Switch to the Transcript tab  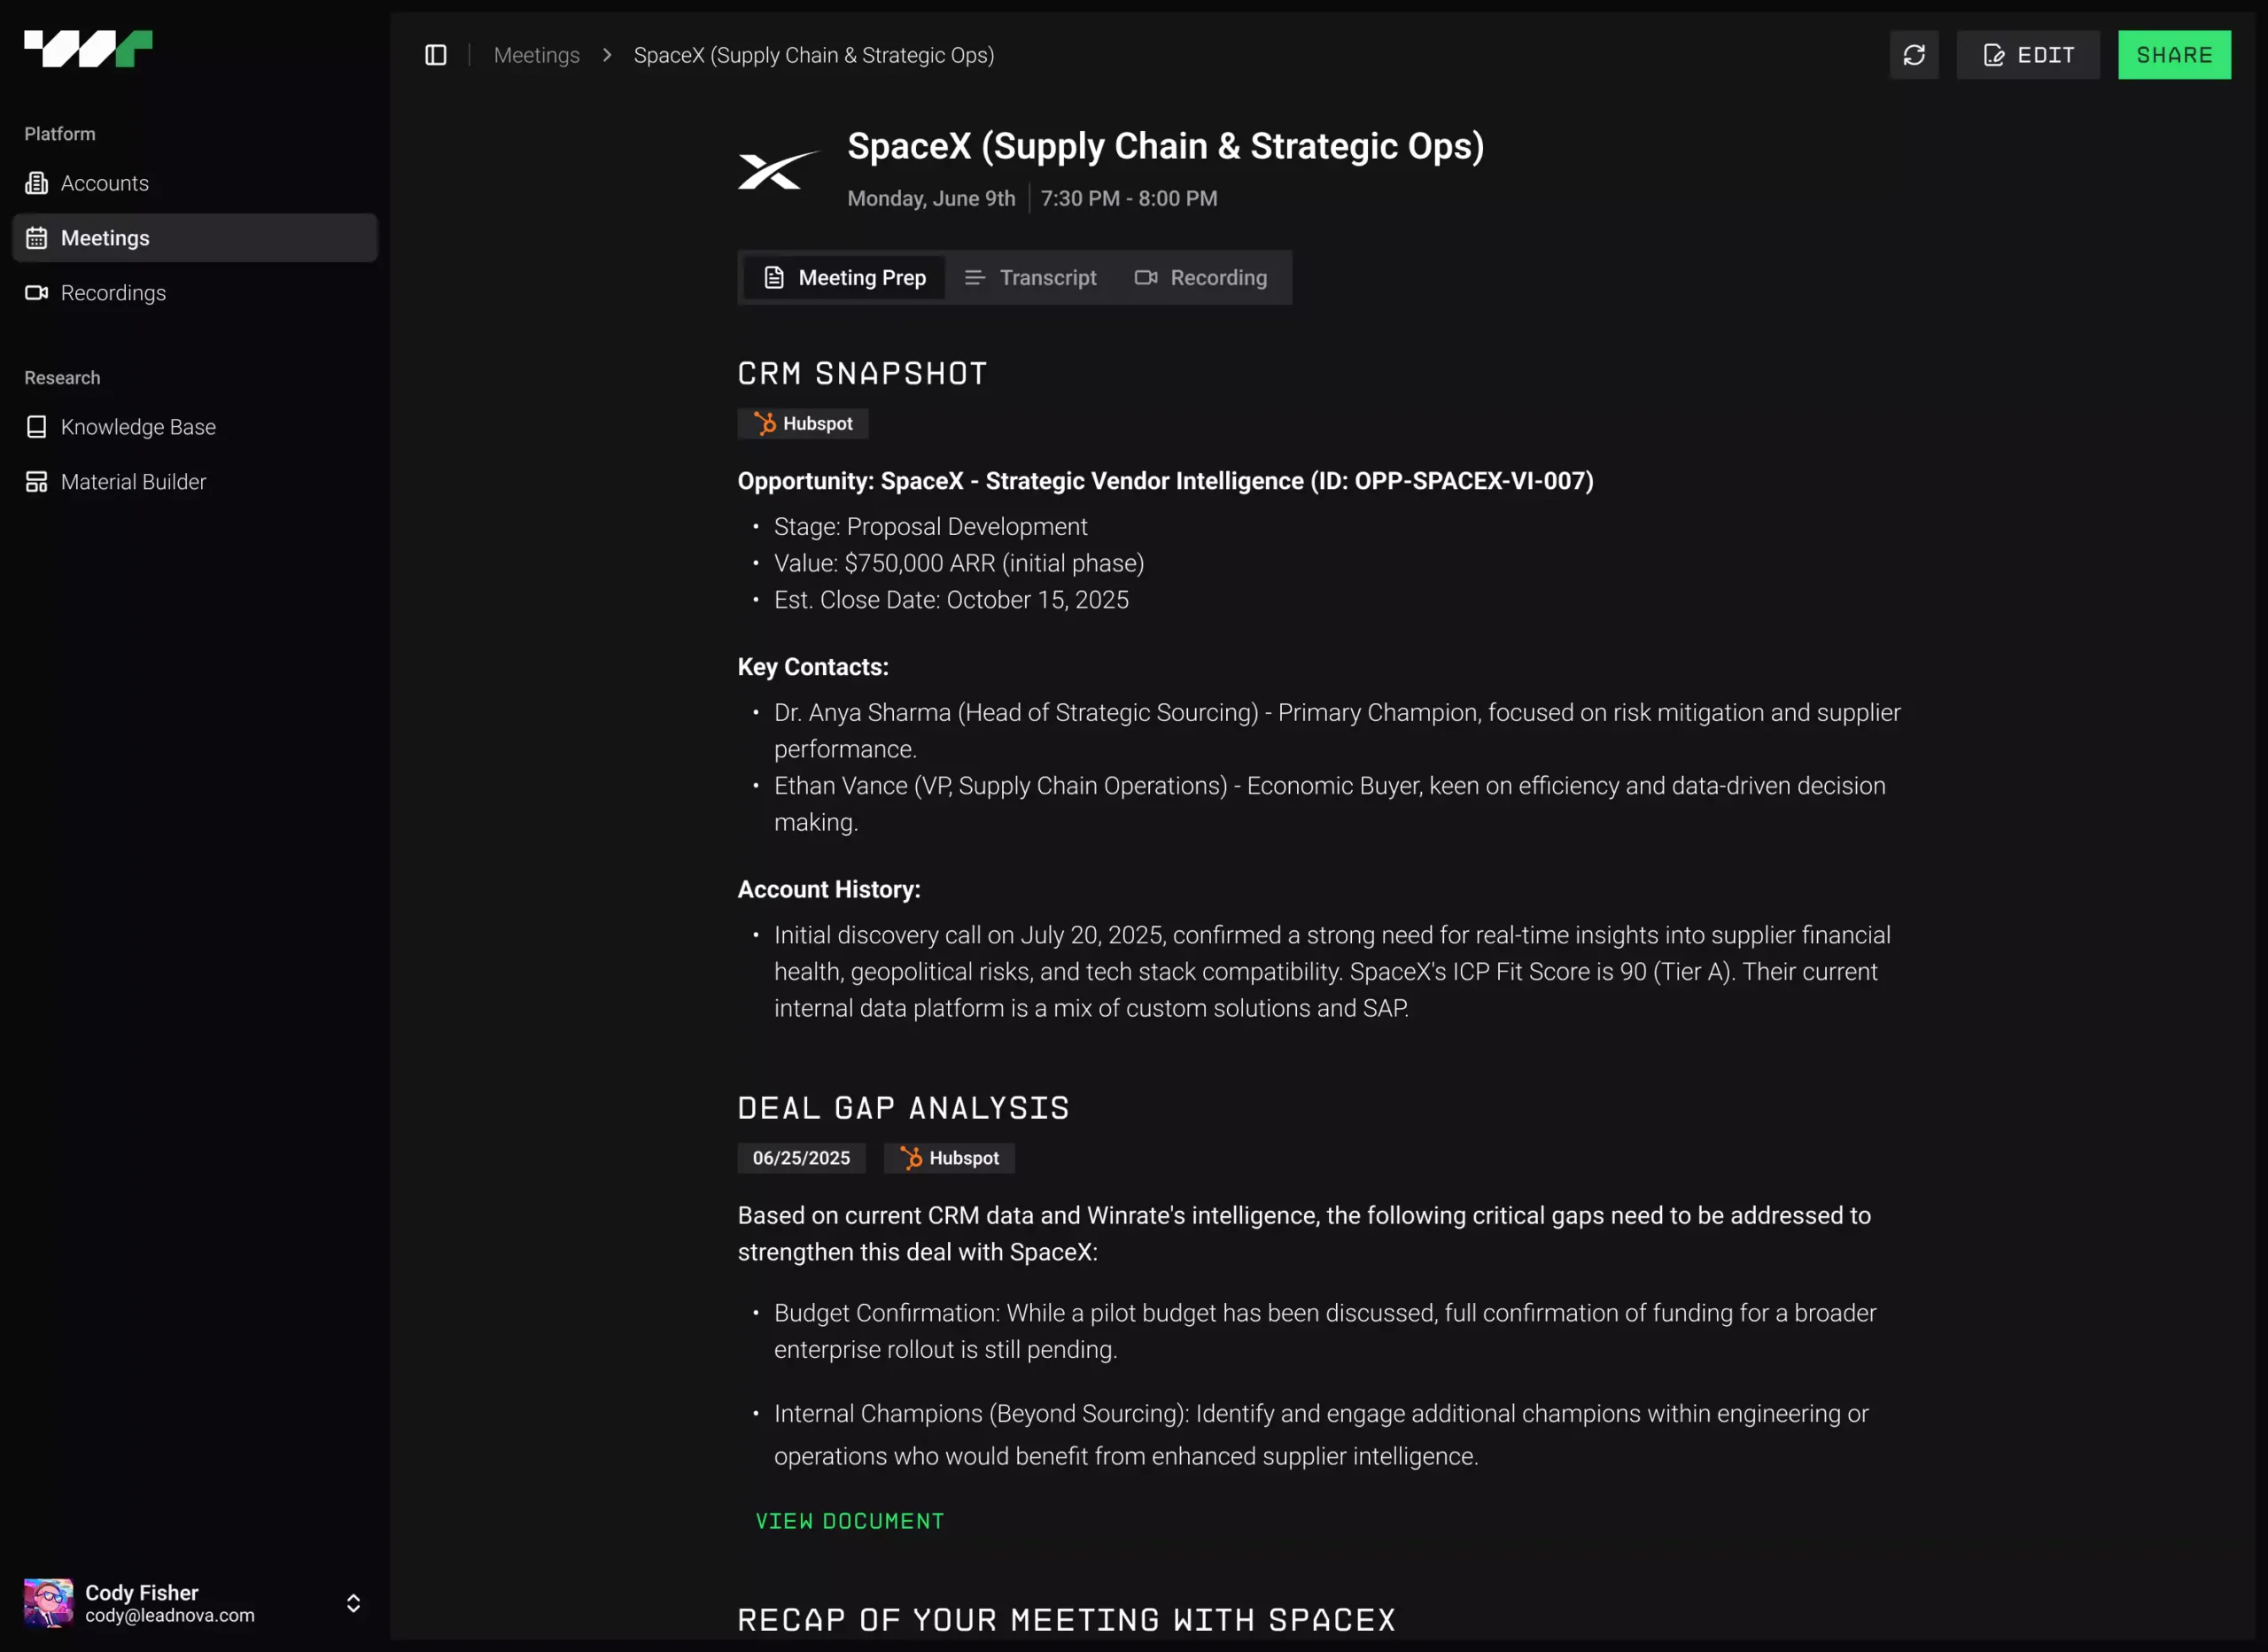click(1030, 278)
